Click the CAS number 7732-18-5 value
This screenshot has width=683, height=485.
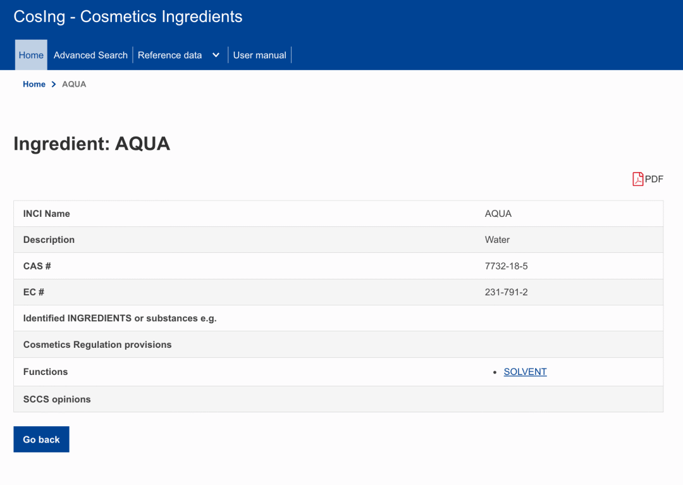coord(506,266)
